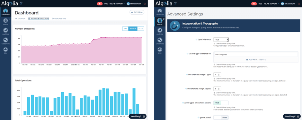
Task: Open Credentials icon in right window sidebar
Action: coord(160,40)
